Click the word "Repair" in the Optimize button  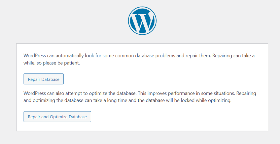[x=34, y=117]
